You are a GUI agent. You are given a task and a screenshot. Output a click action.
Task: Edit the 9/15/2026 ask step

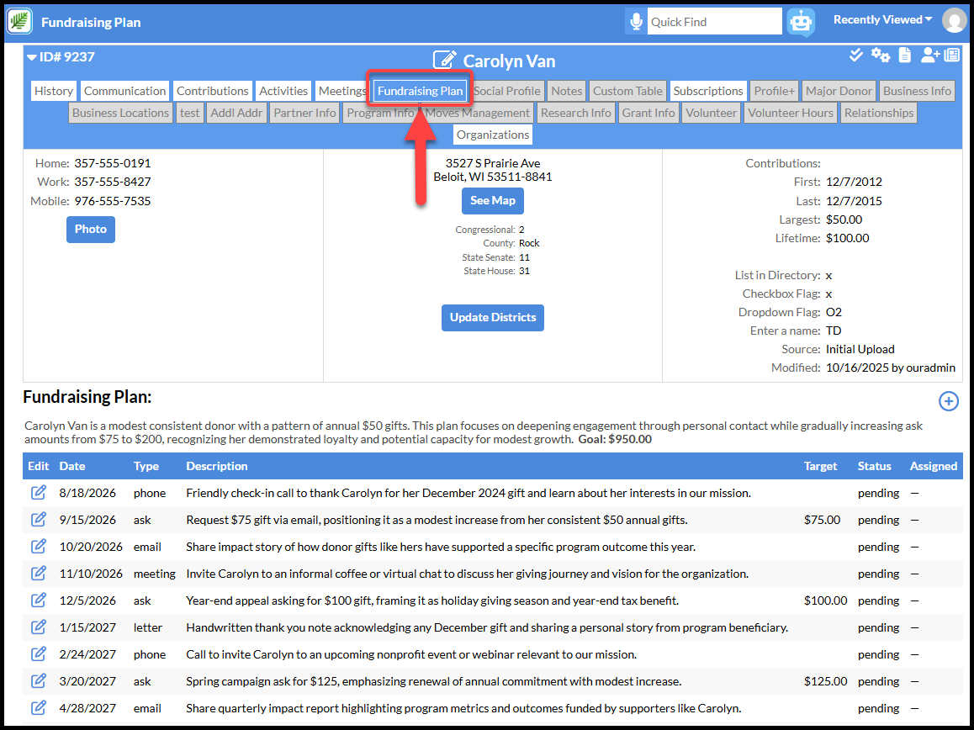click(39, 520)
